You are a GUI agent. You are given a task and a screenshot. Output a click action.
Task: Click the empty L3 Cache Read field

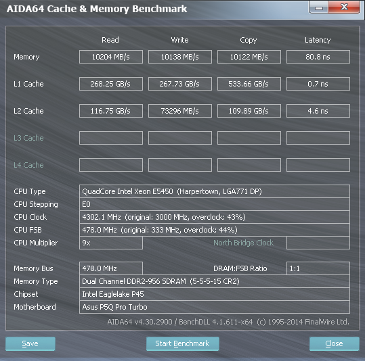point(111,138)
